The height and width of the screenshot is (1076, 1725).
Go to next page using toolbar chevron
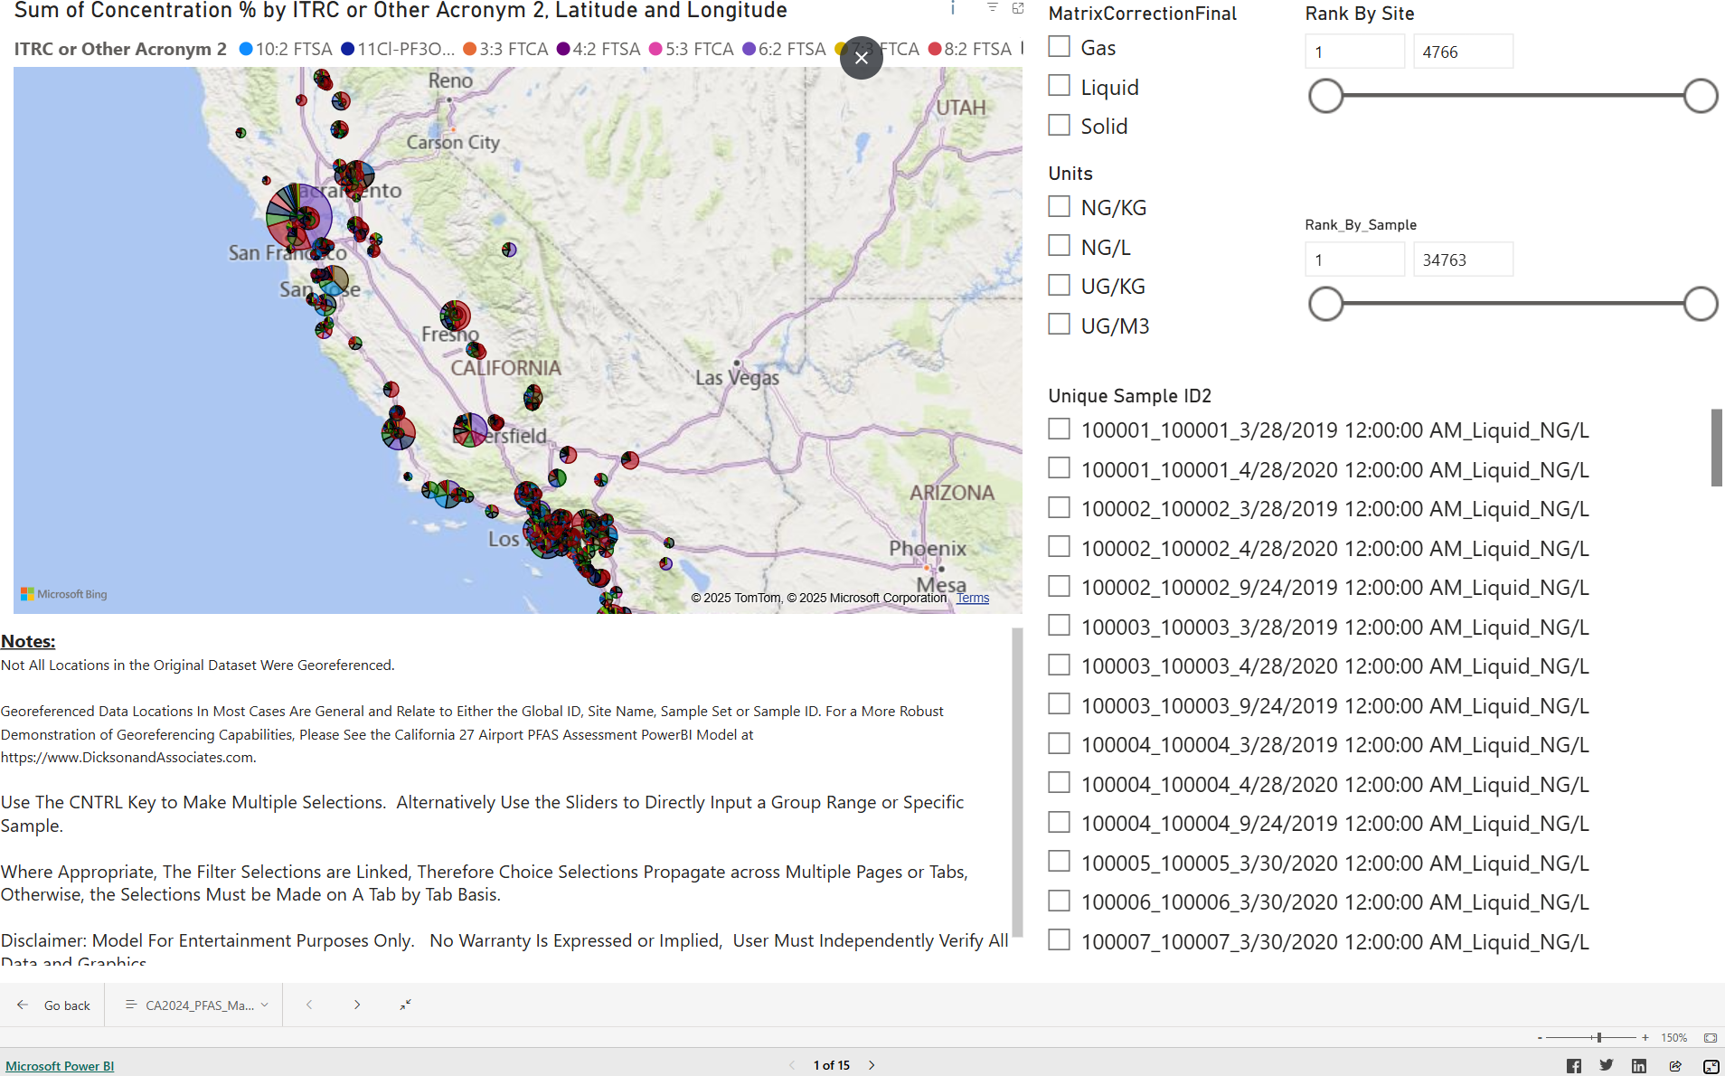tap(357, 1005)
